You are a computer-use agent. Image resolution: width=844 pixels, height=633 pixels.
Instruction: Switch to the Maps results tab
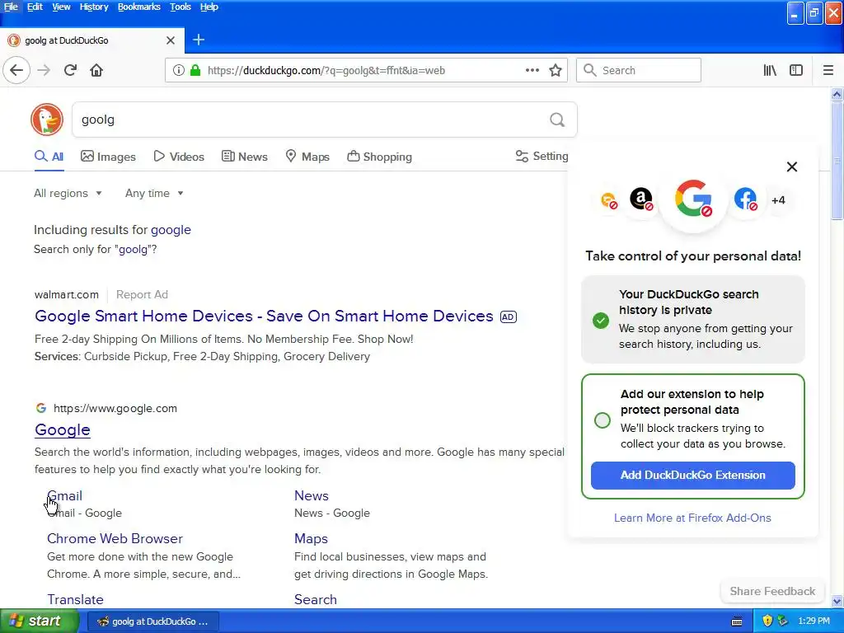[x=307, y=157]
